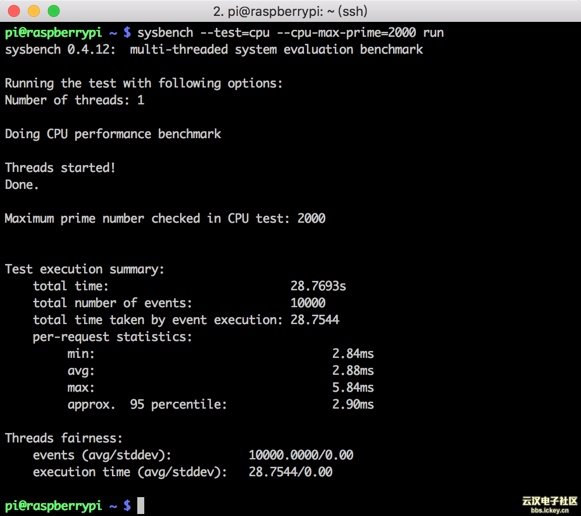Click the execution time avg/stddev value 28.7544/0.00
The height and width of the screenshot is (516, 581).
tap(290, 472)
